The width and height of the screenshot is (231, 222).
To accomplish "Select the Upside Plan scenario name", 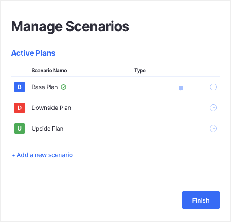I will (x=48, y=129).
